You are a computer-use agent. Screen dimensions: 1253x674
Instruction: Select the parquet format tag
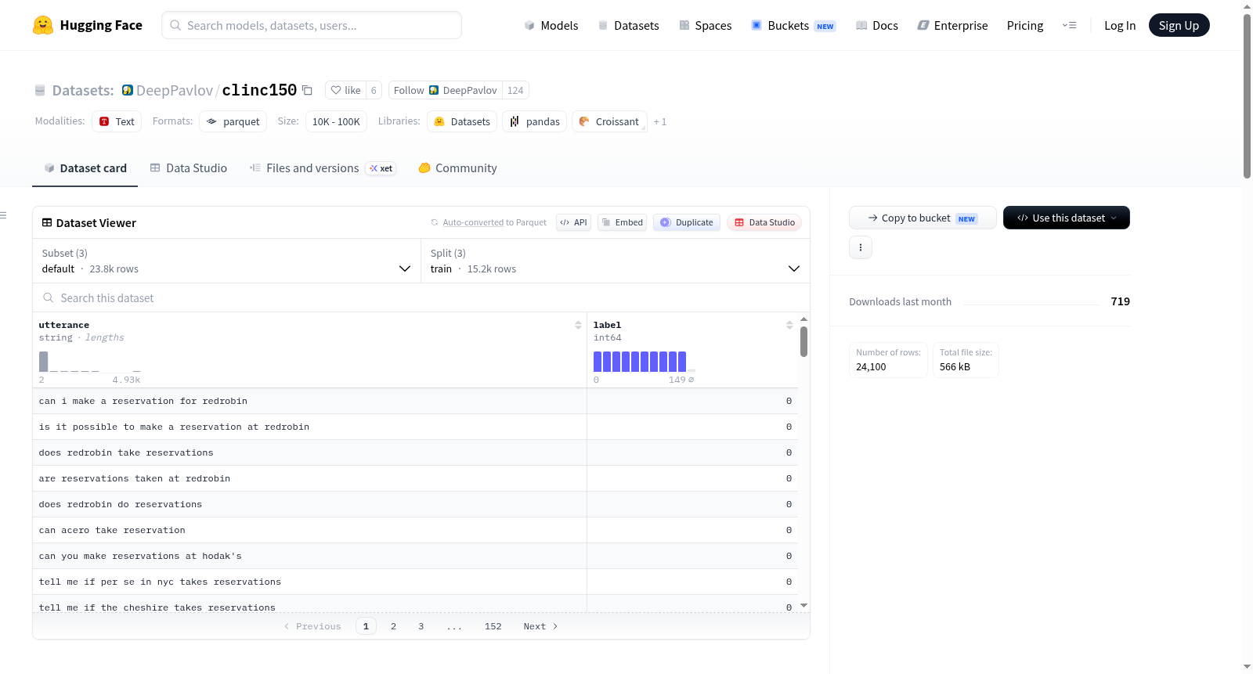pos(233,121)
